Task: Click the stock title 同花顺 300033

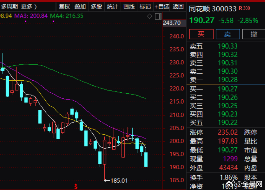Action: 212,9
